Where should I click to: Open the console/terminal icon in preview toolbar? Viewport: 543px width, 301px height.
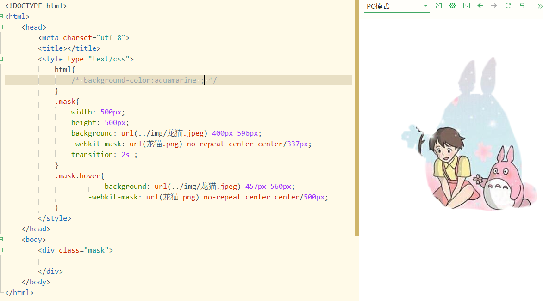(466, 6)
